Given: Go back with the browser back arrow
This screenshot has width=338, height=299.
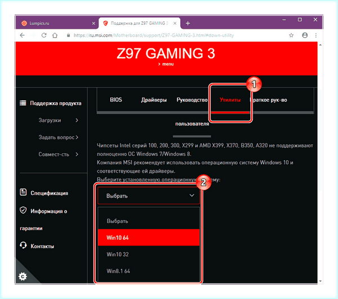Looking at the screenshot, I should click(23, 35).
